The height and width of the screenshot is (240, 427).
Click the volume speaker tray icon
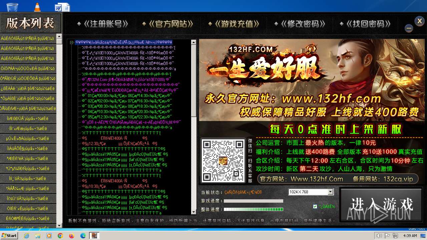379,236
